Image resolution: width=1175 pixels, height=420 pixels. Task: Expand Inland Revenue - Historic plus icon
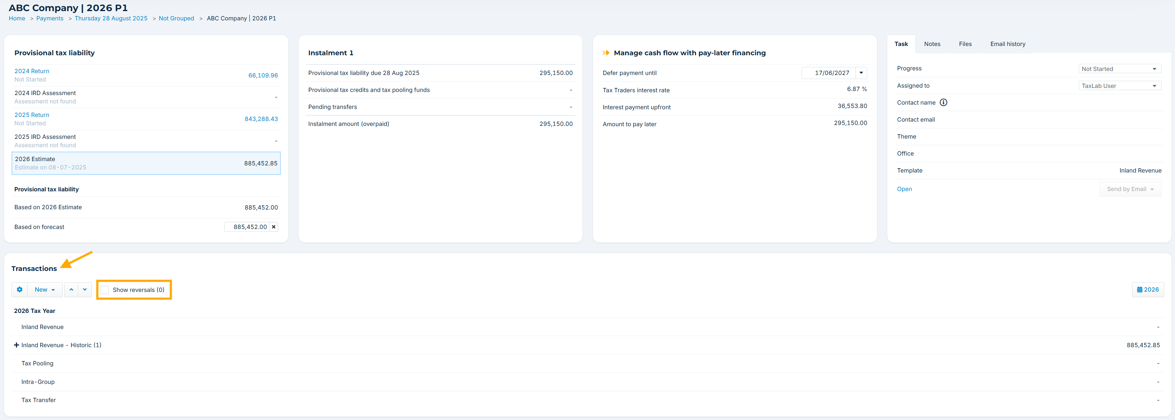tap(16, 345)
